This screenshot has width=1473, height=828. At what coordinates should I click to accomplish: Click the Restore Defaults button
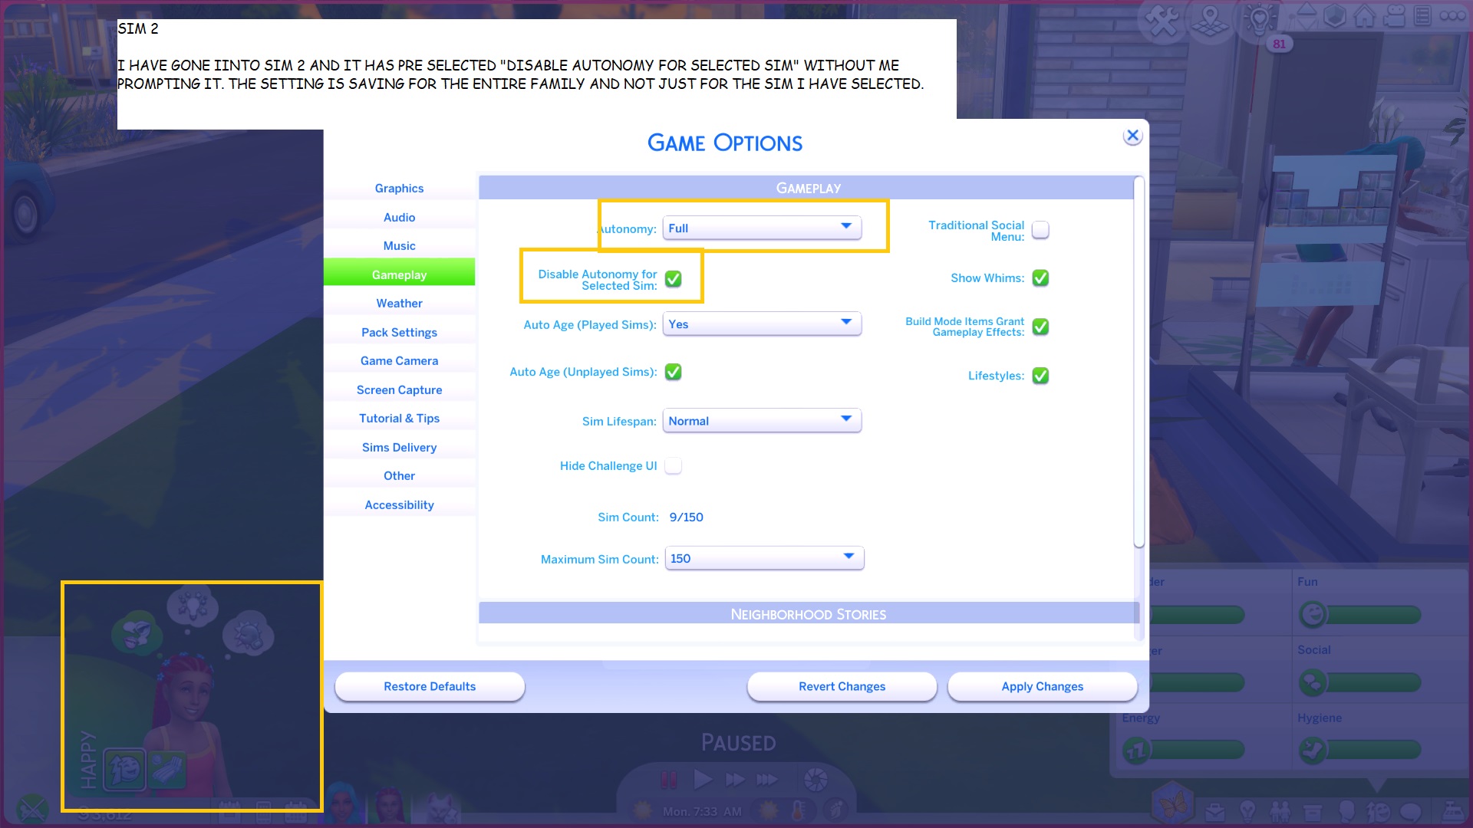(x=430, y=686)
